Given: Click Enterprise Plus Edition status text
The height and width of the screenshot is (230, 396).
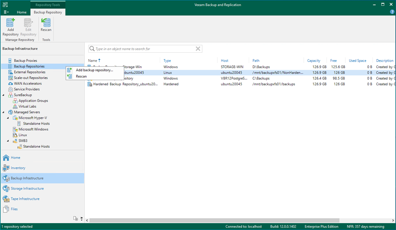Looking at the screenshot, I should 321,227.
